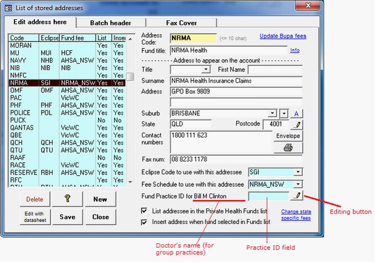The width and height of the screenshot is (375, 262).
Task: Select the RFC row in the list
Action: (67, 180)
